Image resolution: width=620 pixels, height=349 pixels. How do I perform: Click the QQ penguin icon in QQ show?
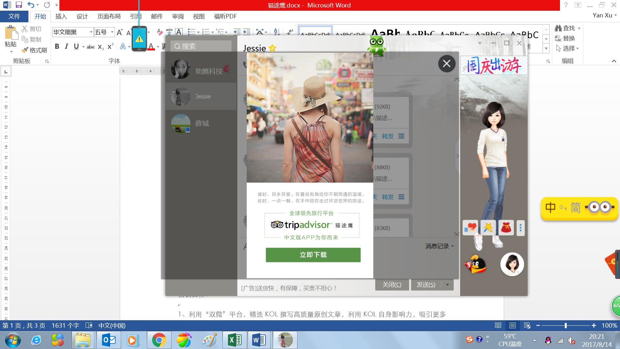[475, 264]
